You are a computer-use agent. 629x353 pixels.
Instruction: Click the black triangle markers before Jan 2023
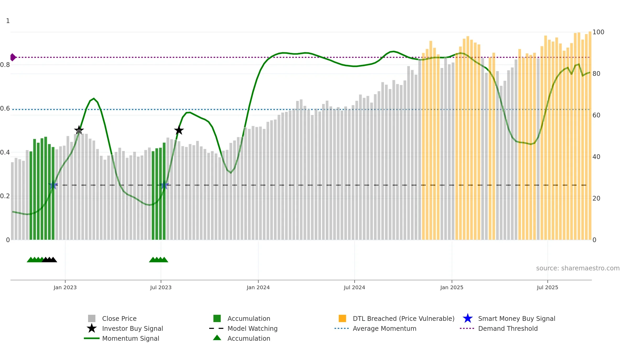49,259
